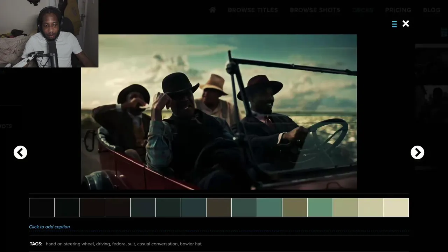Open Decks menu item
The width and height of the screenshot is (448, 252).
(363, 10)
